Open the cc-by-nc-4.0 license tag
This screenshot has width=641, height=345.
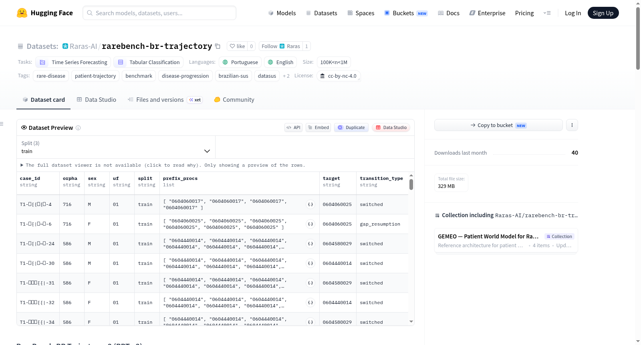point(339,76)
